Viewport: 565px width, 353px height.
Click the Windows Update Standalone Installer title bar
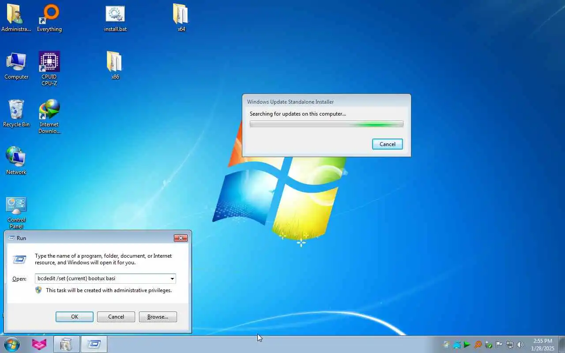pyautogui.click(x=327, y=102)
